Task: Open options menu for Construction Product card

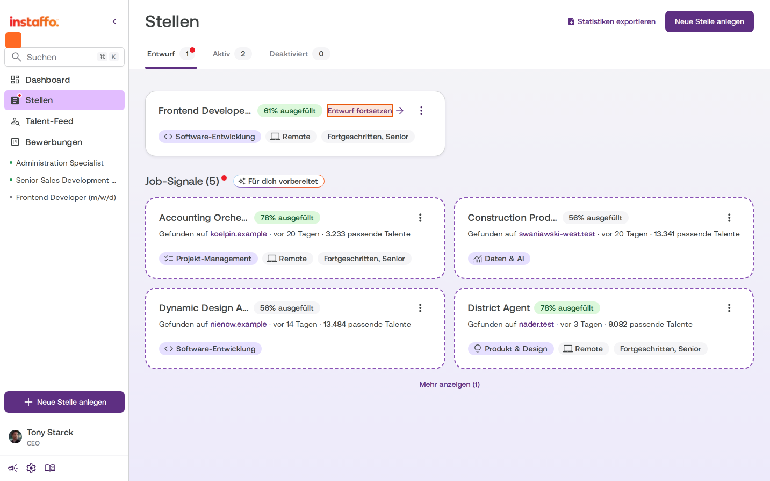Action: tap(729, 218)
